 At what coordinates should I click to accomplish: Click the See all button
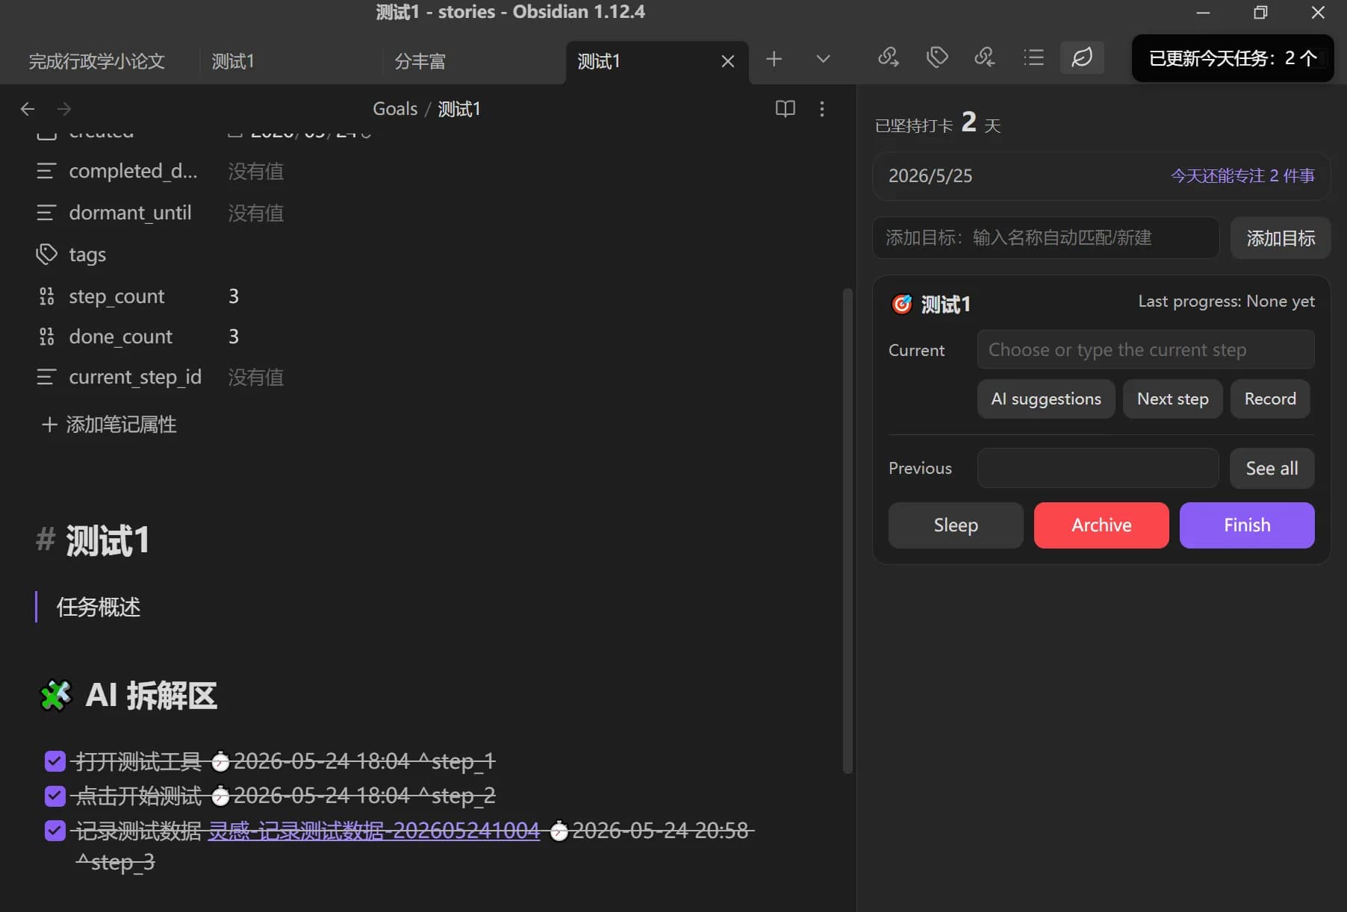[1272, 469]
